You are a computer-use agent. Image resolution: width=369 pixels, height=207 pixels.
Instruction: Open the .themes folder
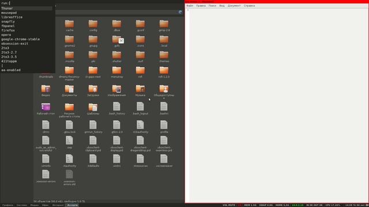coord(164,56)
